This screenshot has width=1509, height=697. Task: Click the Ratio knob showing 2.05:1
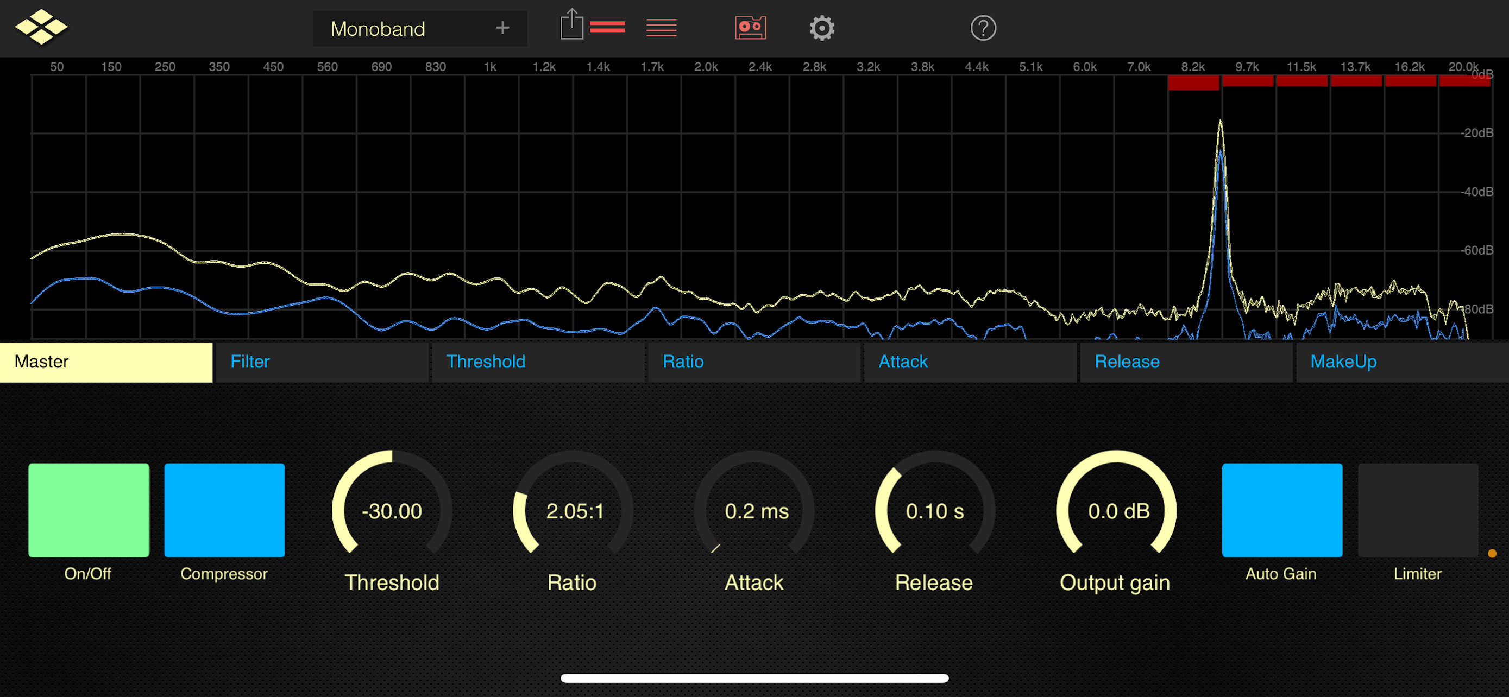(x=574, y=510)
